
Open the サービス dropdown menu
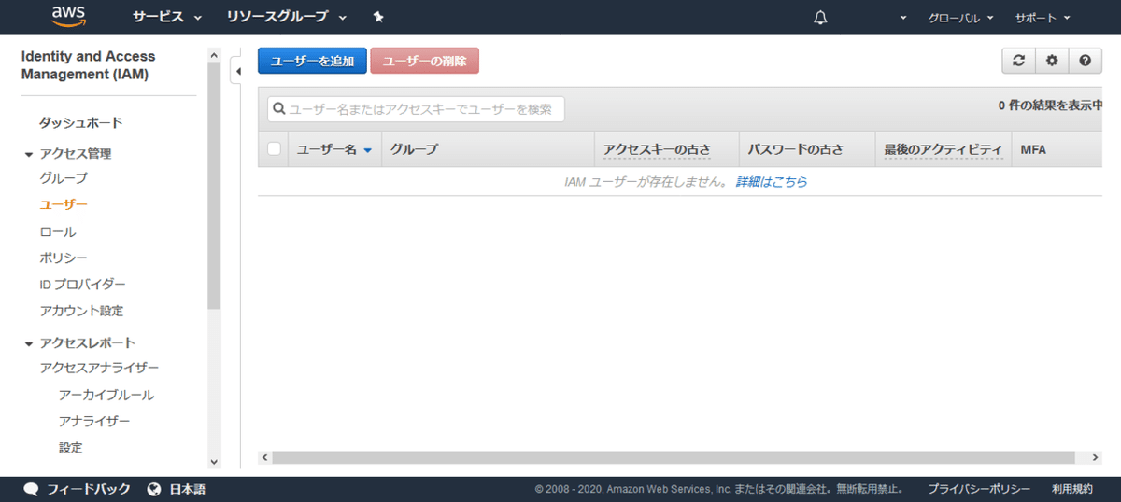(x=167, y=17)
